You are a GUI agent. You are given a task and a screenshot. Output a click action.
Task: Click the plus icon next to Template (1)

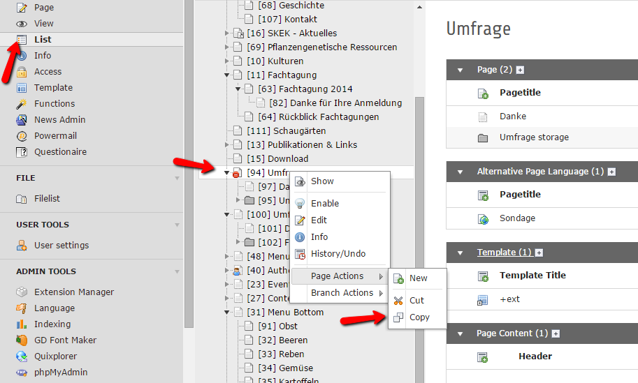539,253
